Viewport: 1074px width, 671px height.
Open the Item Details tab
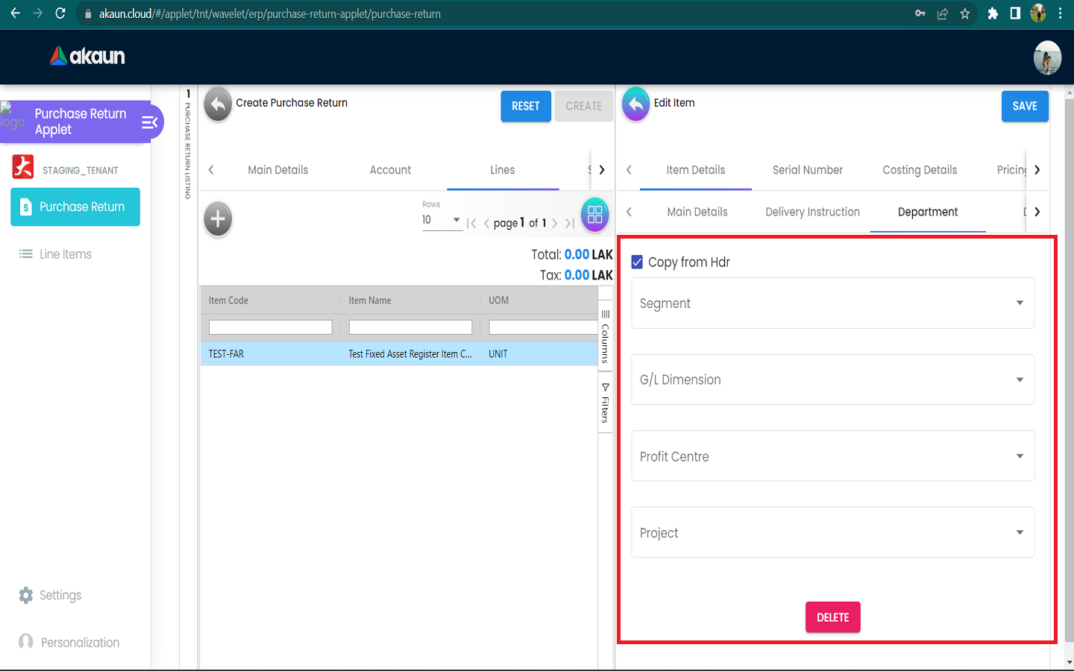point(696,170)
